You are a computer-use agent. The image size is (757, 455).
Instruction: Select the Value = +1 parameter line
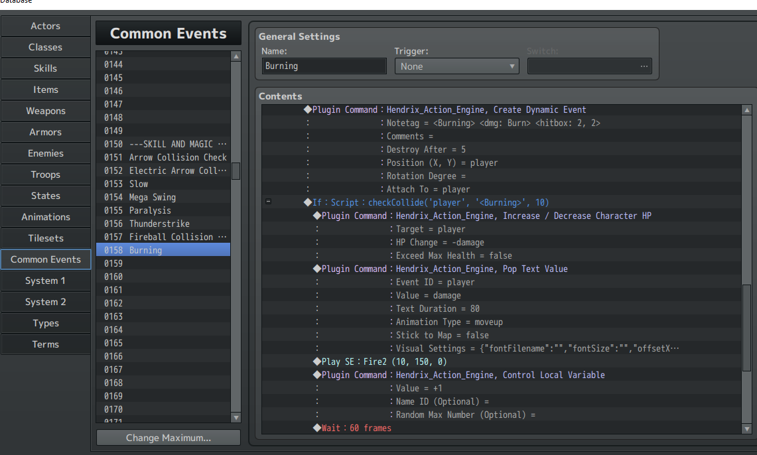pos(501,389)
